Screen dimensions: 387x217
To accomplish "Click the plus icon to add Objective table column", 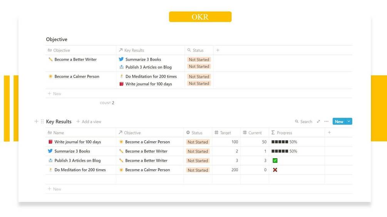I will [218, 50].
